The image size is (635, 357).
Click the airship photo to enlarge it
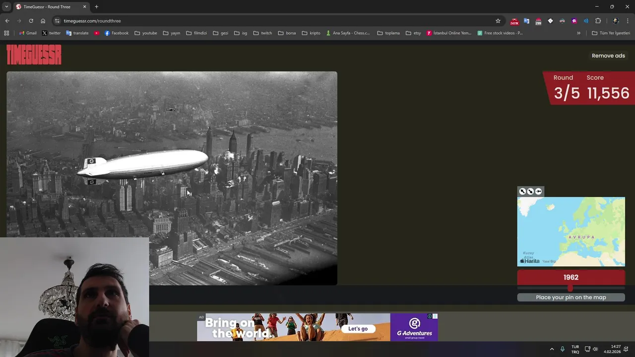pos(172,178)
